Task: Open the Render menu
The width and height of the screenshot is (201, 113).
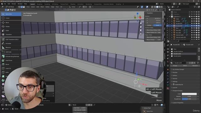Action: click(x=14, y=4)
